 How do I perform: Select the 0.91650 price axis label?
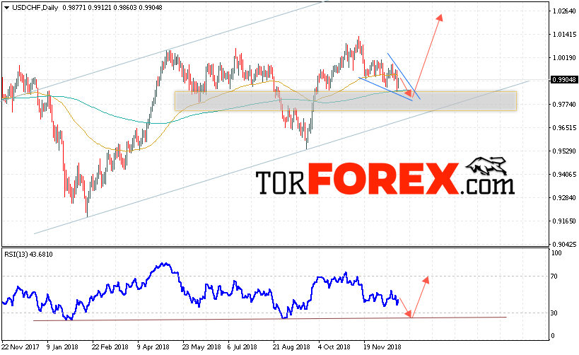[x=564, y=221]
